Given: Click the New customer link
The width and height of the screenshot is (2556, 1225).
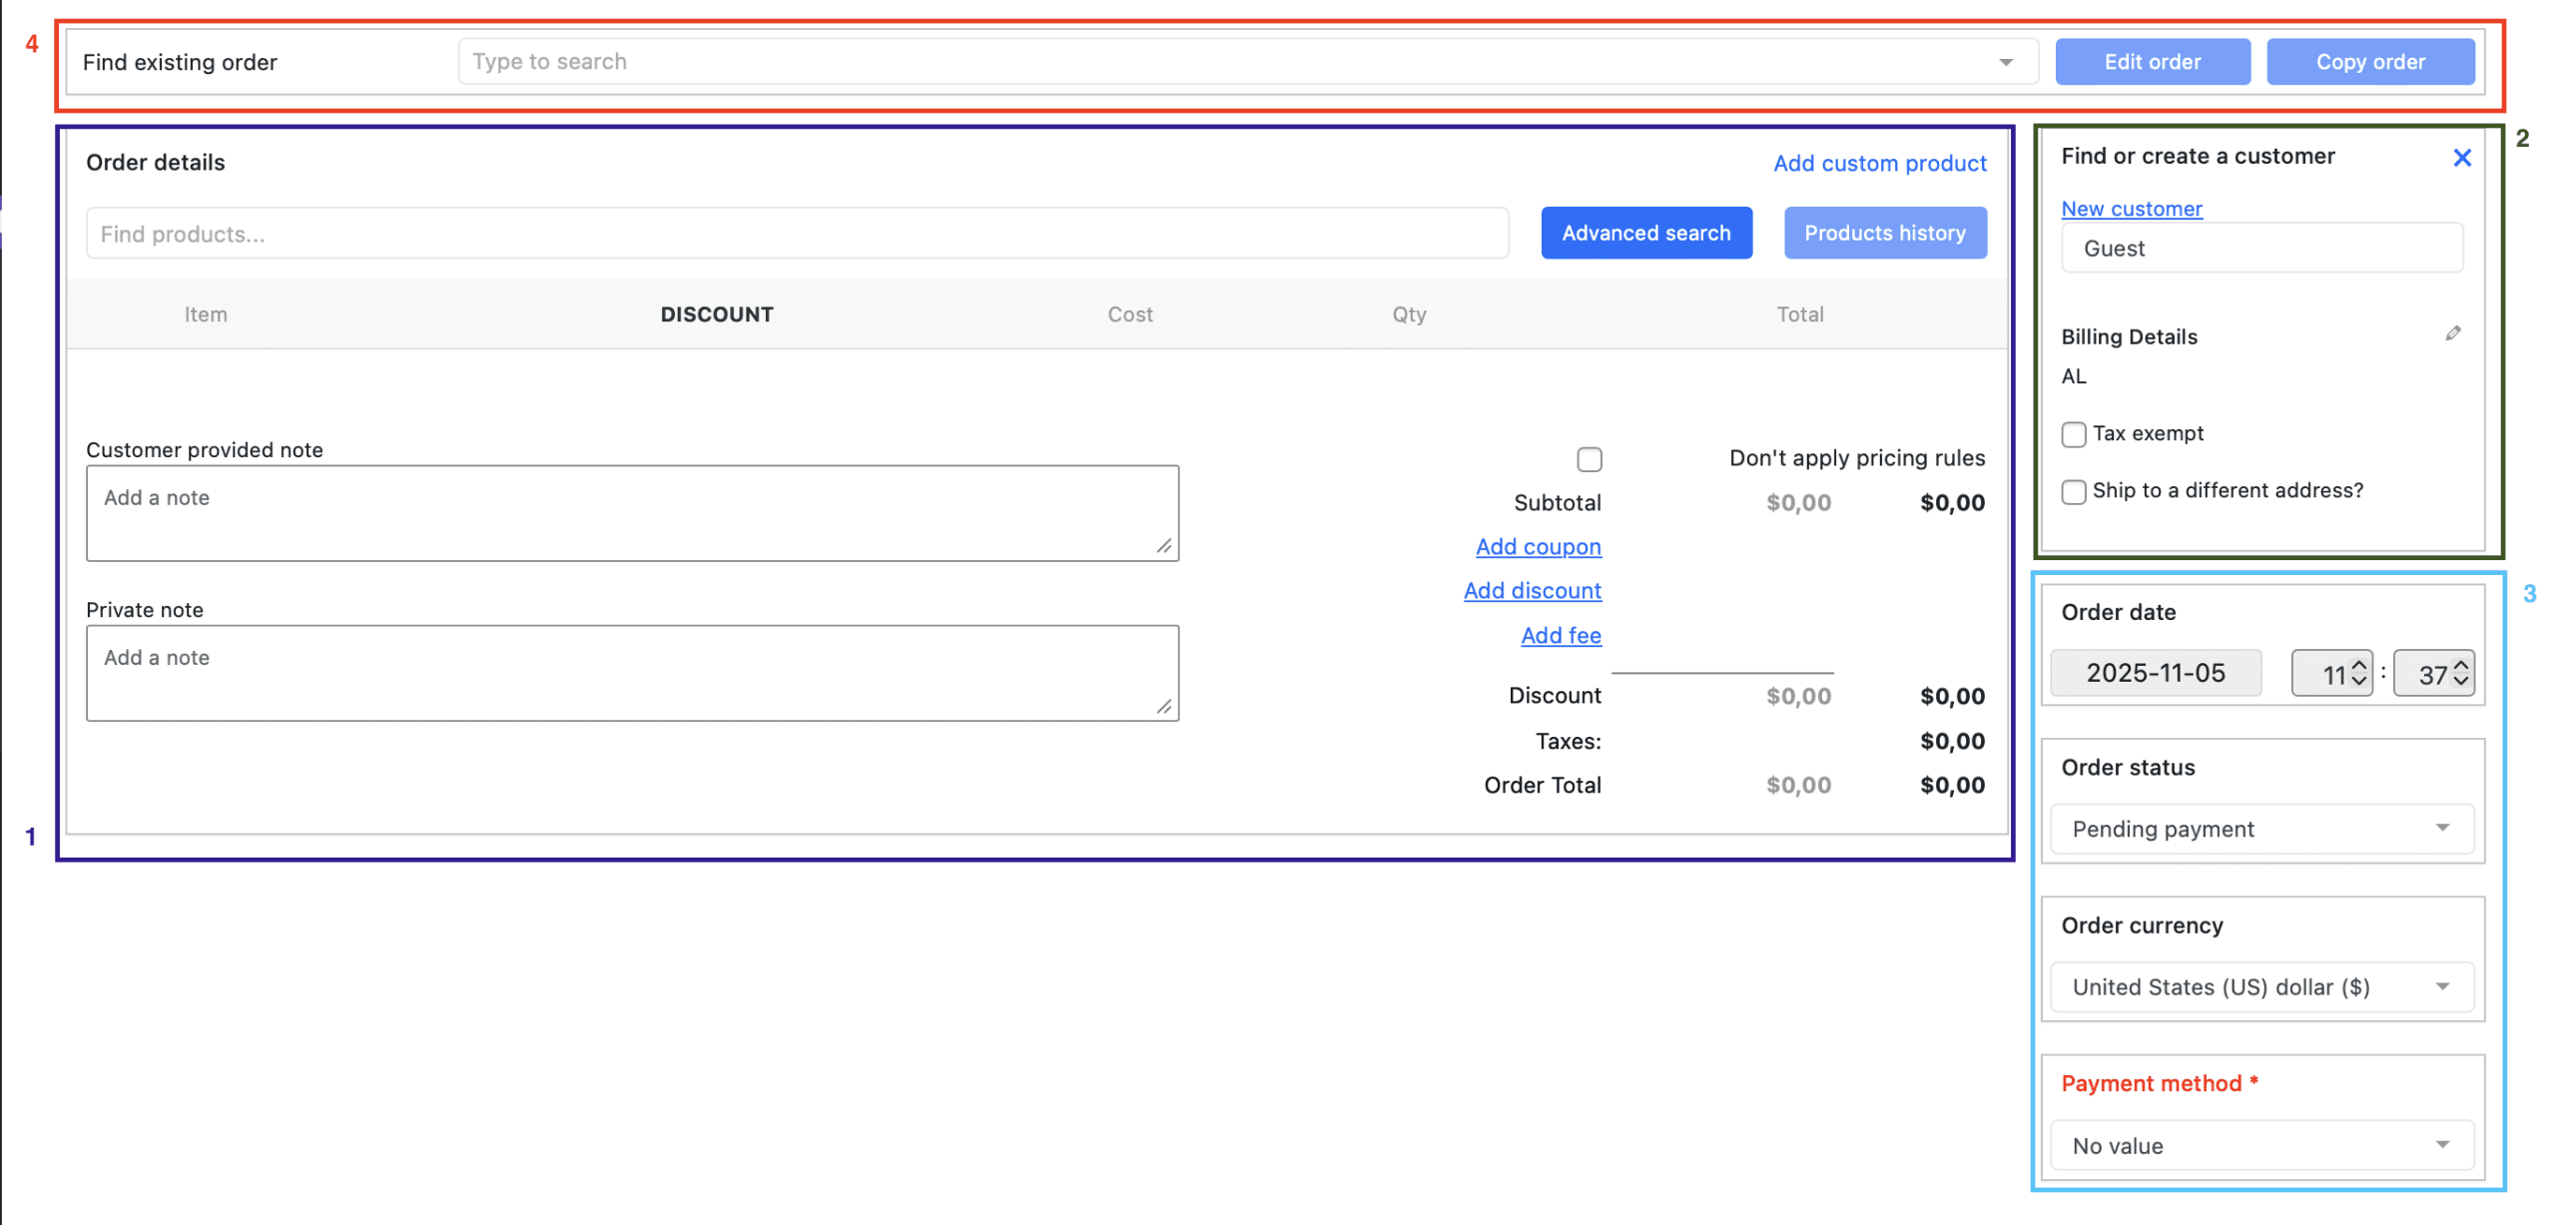Looking at the screenshot, I should (2132, 209).
